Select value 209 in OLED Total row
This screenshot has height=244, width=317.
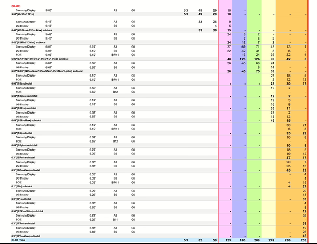coord(257,240)
